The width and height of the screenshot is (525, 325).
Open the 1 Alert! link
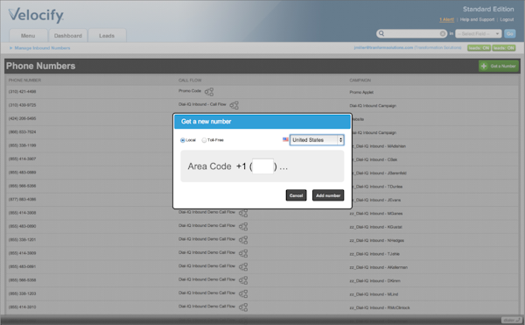pos(446,20)
